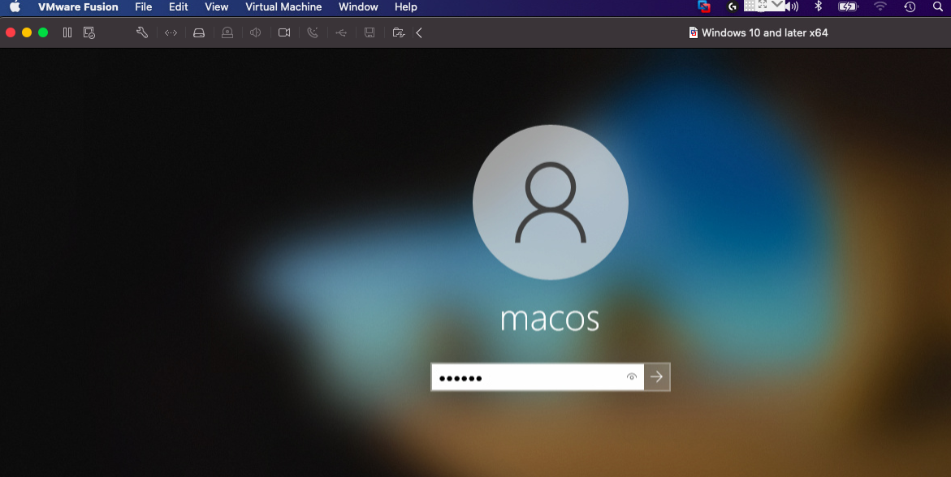Open the Apple menu
This screenshot has width=951, height=477.
pyautogui.click(x=15, y=6)
